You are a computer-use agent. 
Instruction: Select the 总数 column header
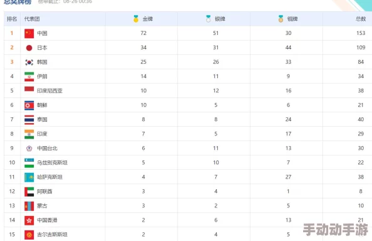[361, 19]
